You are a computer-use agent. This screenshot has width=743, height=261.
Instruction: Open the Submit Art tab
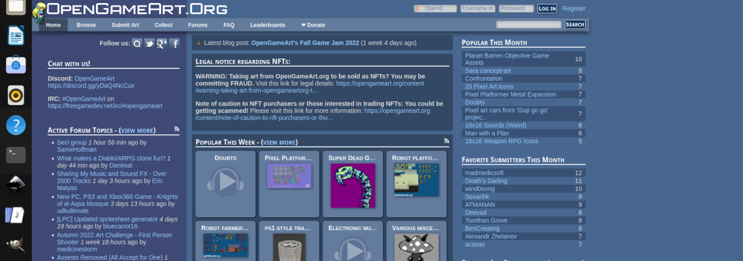coord(125,25)
